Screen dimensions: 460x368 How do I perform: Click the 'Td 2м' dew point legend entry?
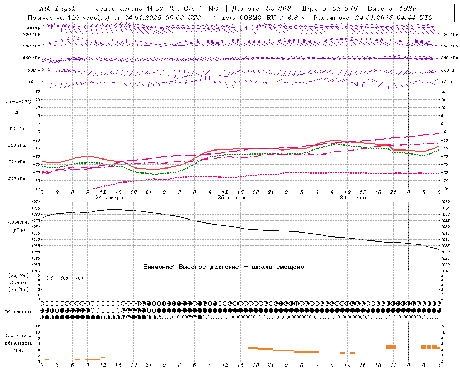[x=17, y=129]
